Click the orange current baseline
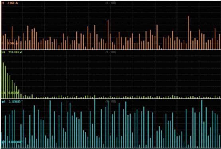 111,50
